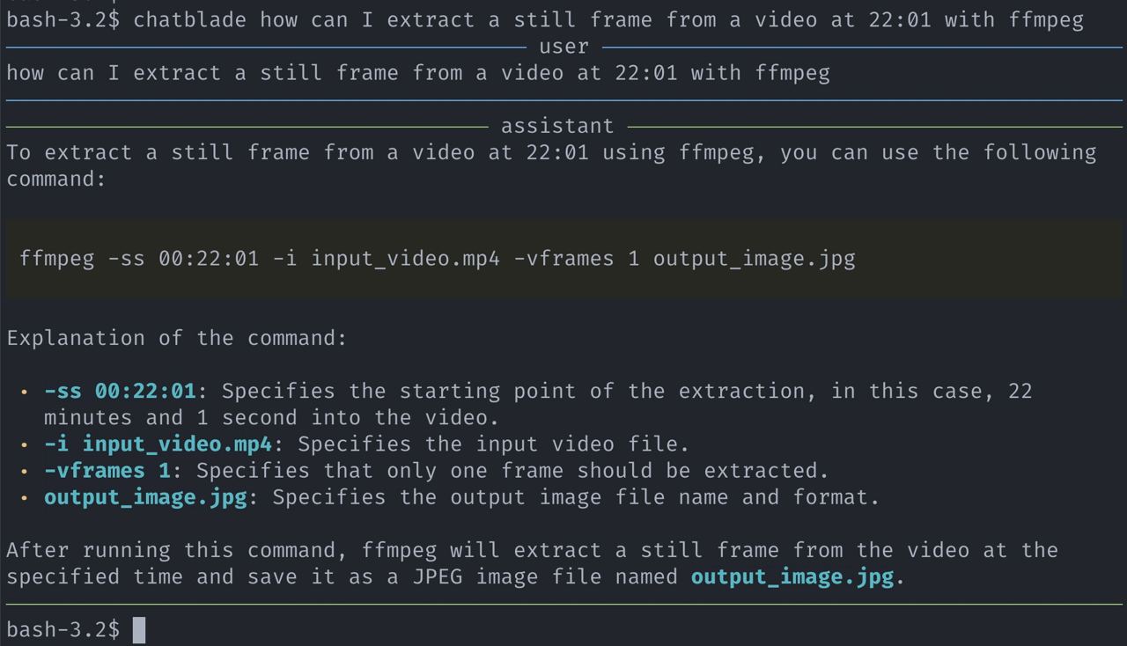The height and width of the screenshot is (646, 1127).
Task: Click the highlighted '-vframes 1' text
Action: tap(107, 470)
